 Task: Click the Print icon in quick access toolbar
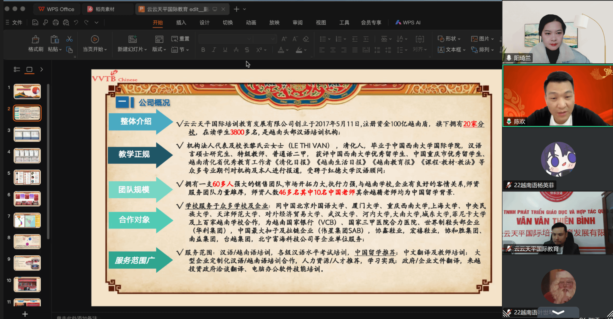(x=55, y=22)
